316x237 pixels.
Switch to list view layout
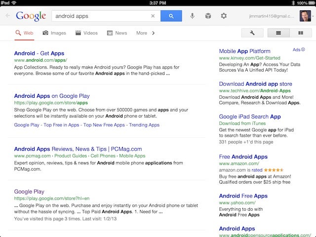(x=278, y=33)
